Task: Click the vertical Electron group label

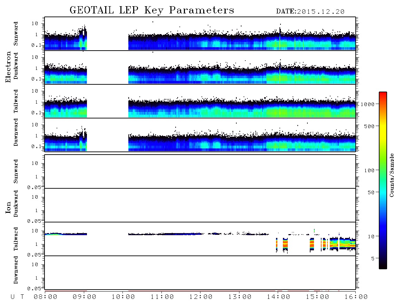Action: click(x=8, y=67)
